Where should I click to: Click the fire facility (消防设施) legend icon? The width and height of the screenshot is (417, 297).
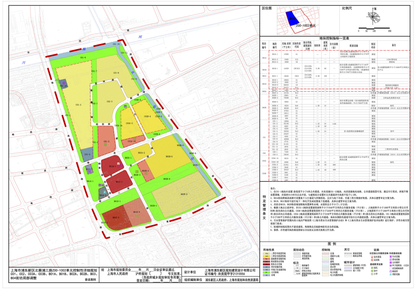coord(390,274)
